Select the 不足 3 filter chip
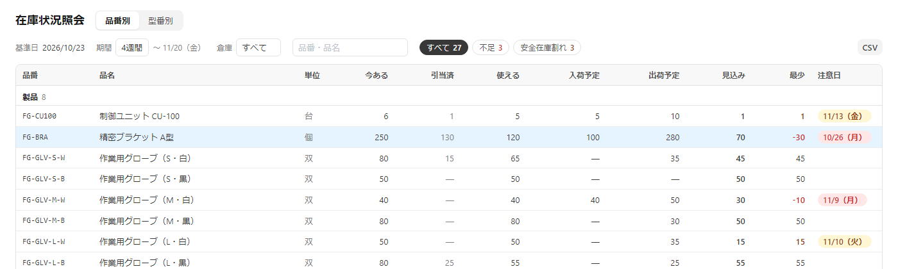The width and height of the screenshot is (898, 269). (491, 47)
